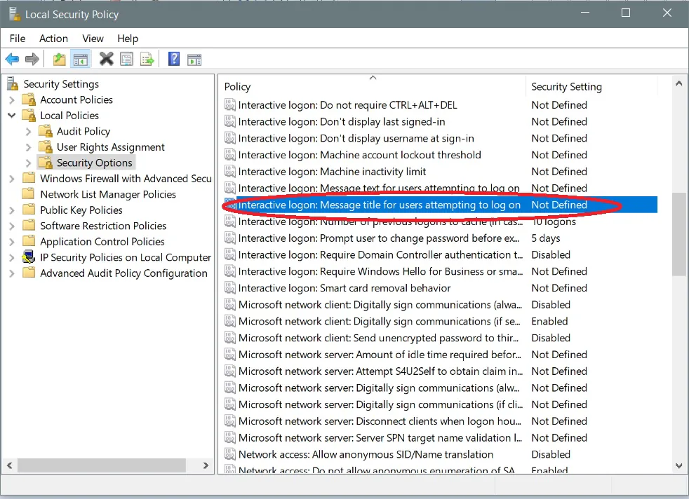Click the Up one level folder icon
This screenshot has height=499, width=689.
coord(59,59)
